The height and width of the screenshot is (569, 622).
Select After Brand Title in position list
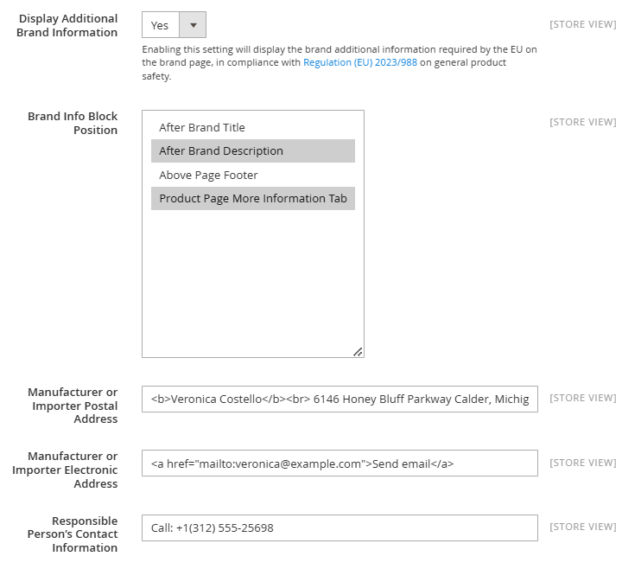pos(252,127)
